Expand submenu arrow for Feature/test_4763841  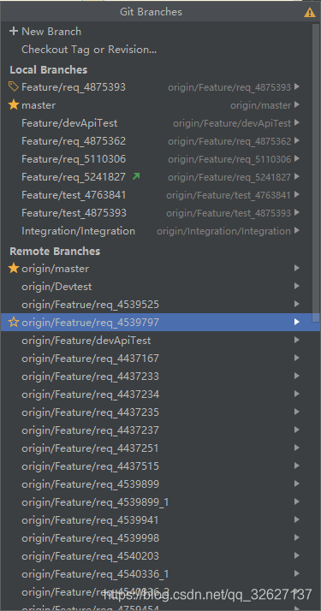click(297, 194)
